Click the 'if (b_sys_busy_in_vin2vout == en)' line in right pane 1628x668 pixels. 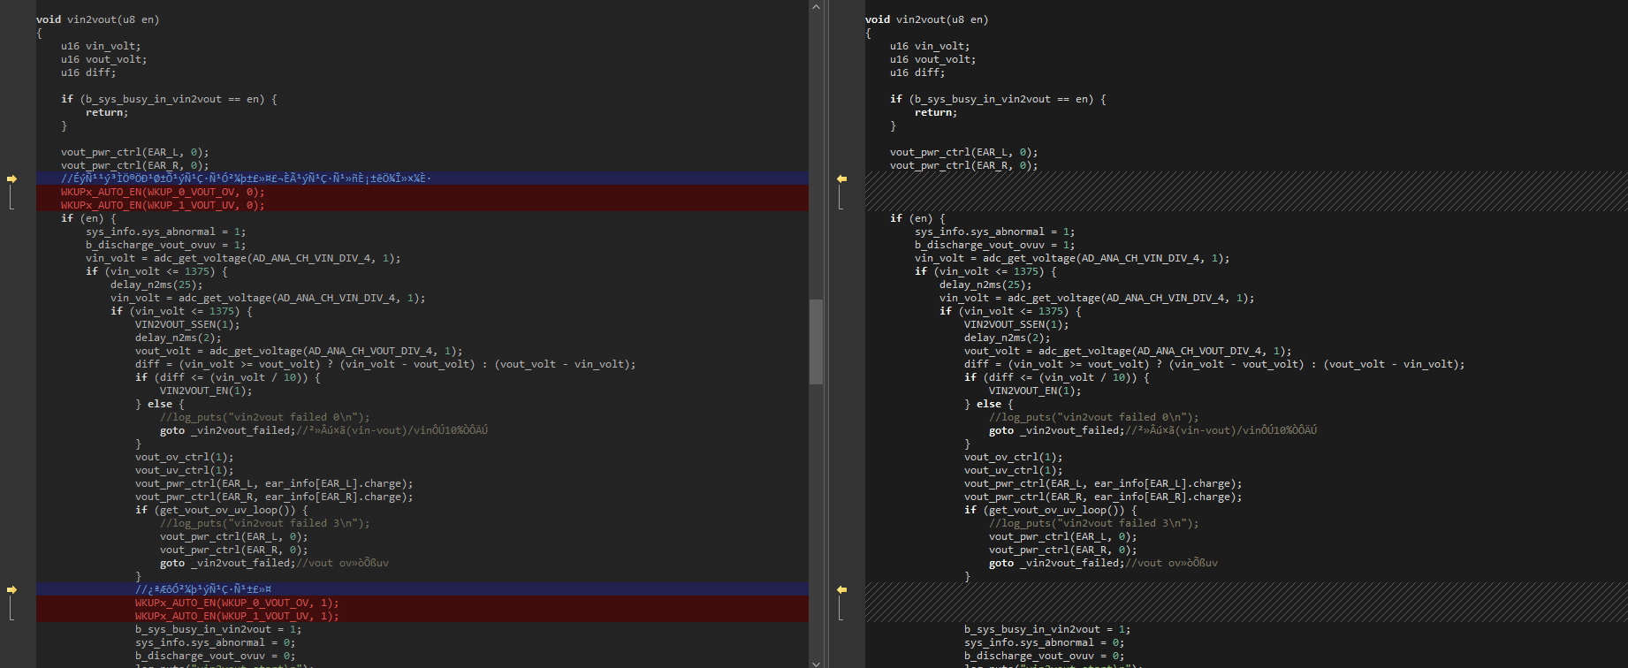(998, 99)
